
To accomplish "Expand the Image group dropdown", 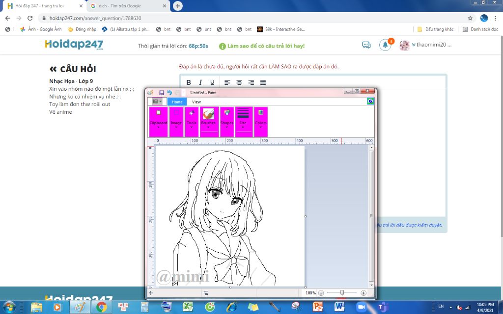I will tap(176, 122).
